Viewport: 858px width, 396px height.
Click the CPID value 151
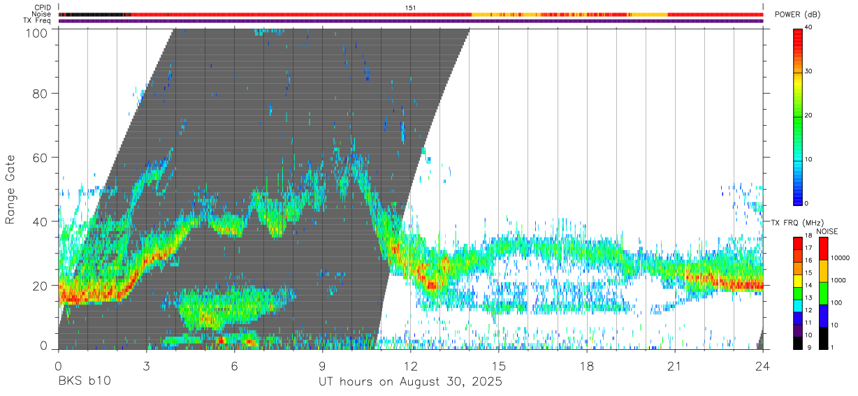coord(410,8)
